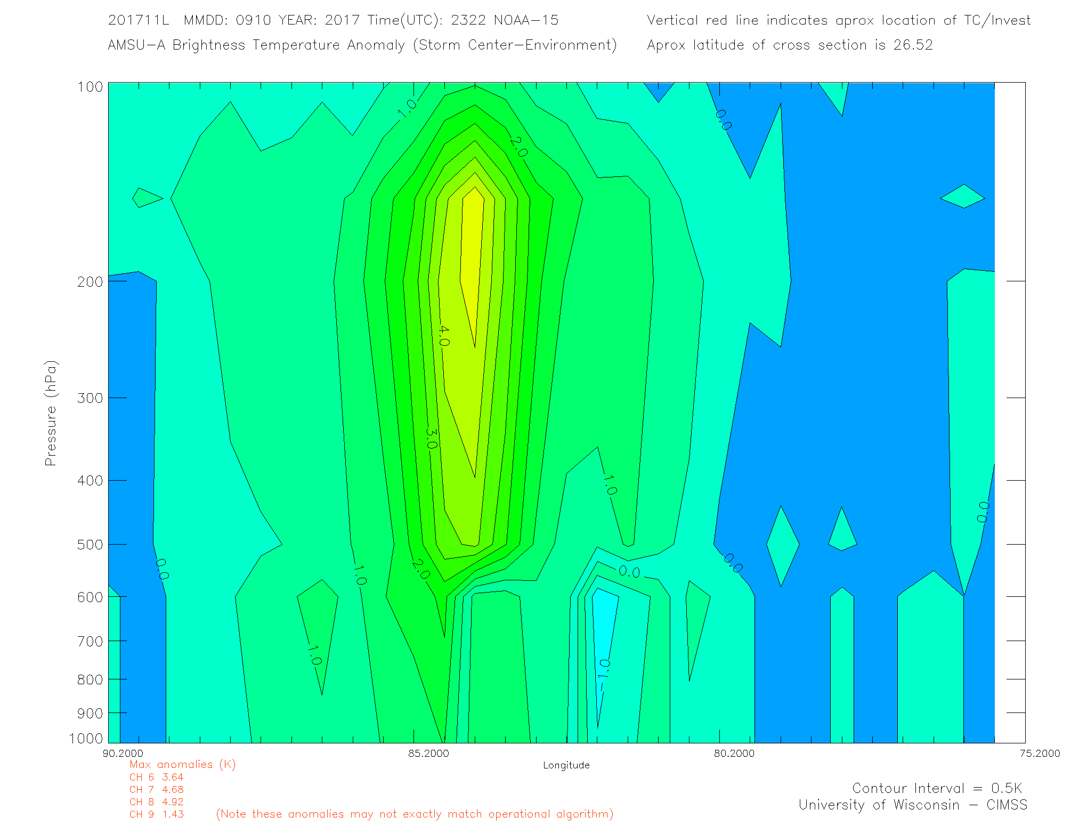Click the 200 hPa pressure axis label
The width and height of the screenshot is (1079, 826).
90,281
